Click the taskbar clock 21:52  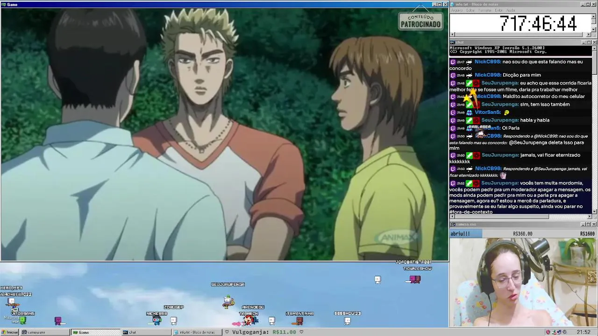584,332
